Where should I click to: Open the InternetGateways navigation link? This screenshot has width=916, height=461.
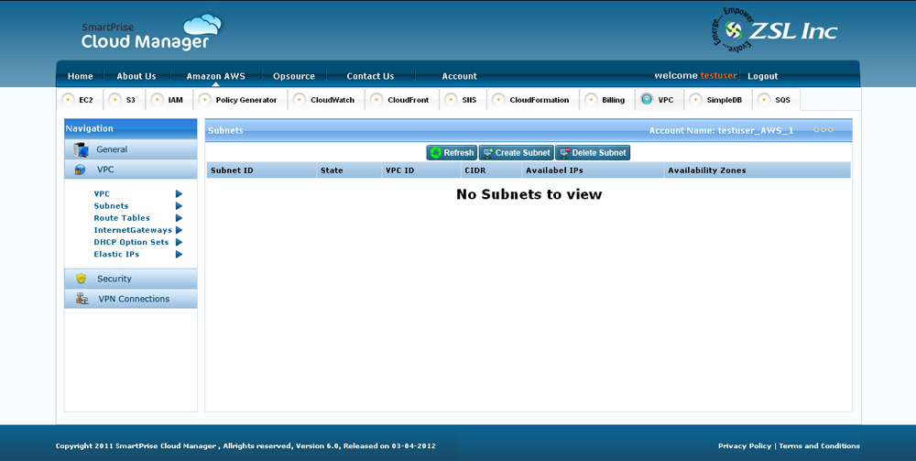click(x=133, y=230)
